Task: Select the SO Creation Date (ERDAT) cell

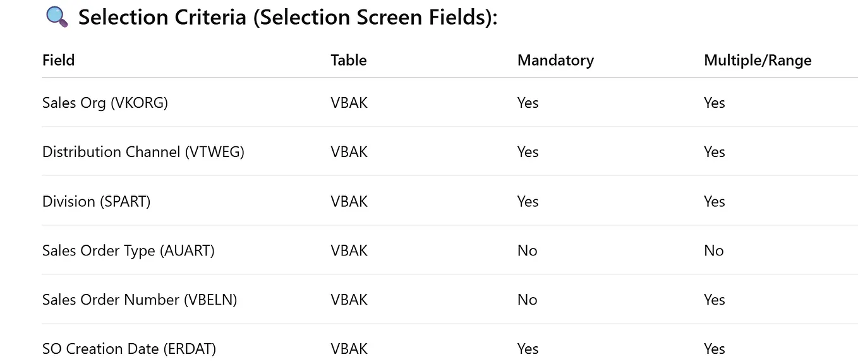Action: (x=129, y=349)
